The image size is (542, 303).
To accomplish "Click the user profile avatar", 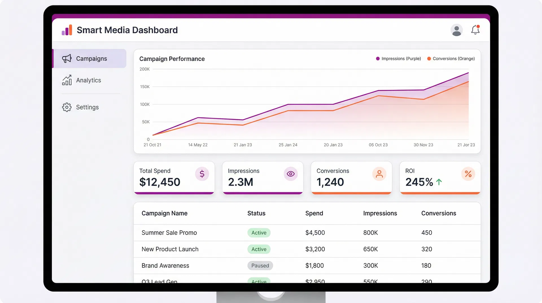I will 457,30.
